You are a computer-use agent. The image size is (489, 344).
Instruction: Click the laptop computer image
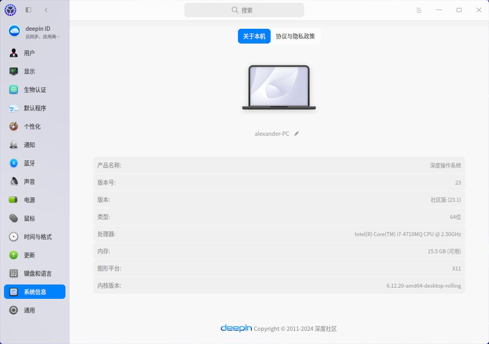(279, 87)
